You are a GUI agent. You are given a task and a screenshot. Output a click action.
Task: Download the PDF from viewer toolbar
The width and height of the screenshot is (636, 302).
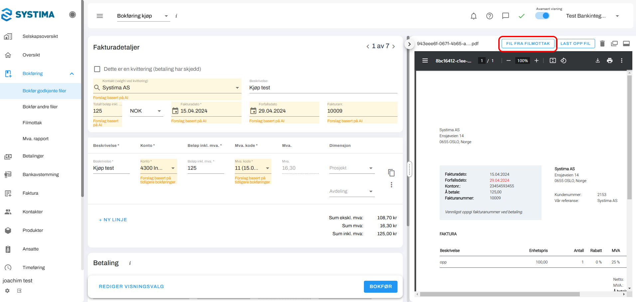[x=598, y=60]
